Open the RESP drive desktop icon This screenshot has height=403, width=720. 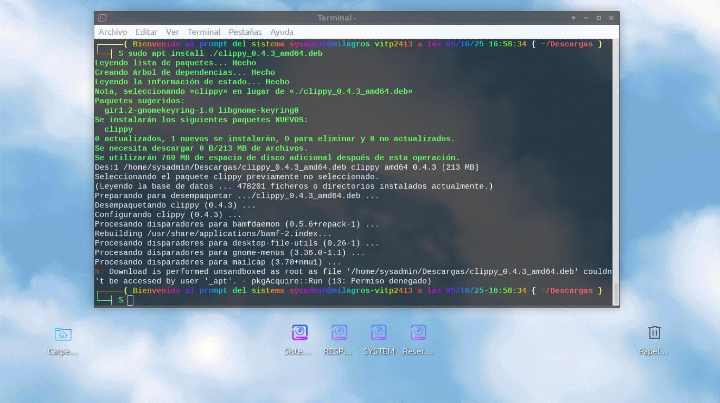(x=339, y=340)
